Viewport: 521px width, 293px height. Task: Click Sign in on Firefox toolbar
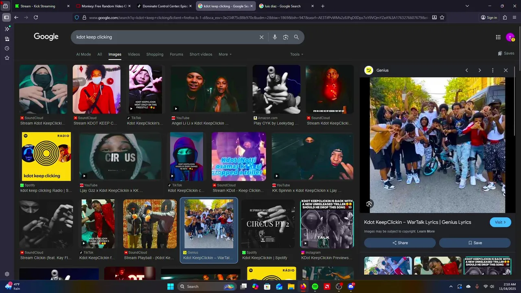coord(489,17)
